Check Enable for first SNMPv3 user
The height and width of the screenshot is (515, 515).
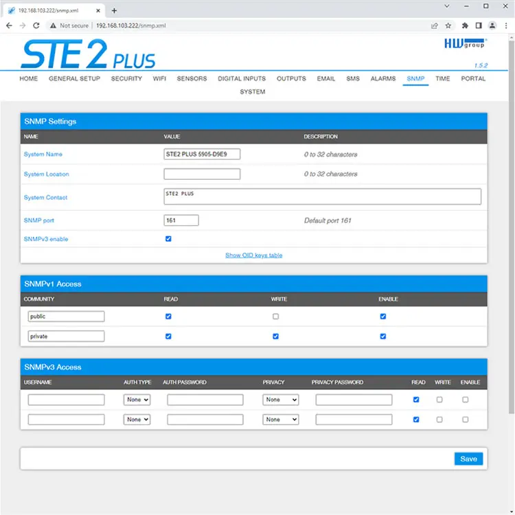coord(465,400)
